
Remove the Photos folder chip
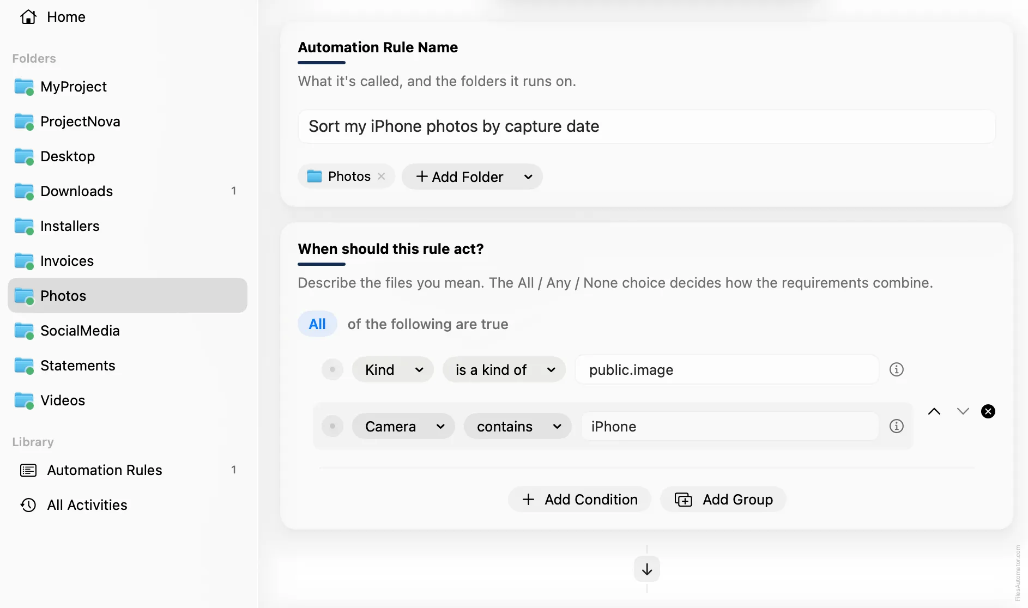click(382, 176)
